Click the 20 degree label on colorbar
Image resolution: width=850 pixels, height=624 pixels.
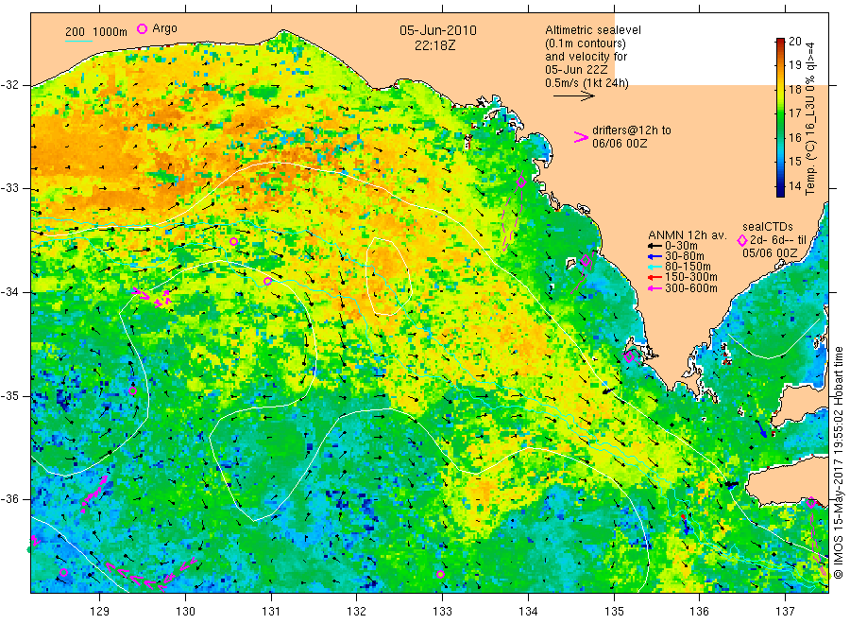pos(795,42)
